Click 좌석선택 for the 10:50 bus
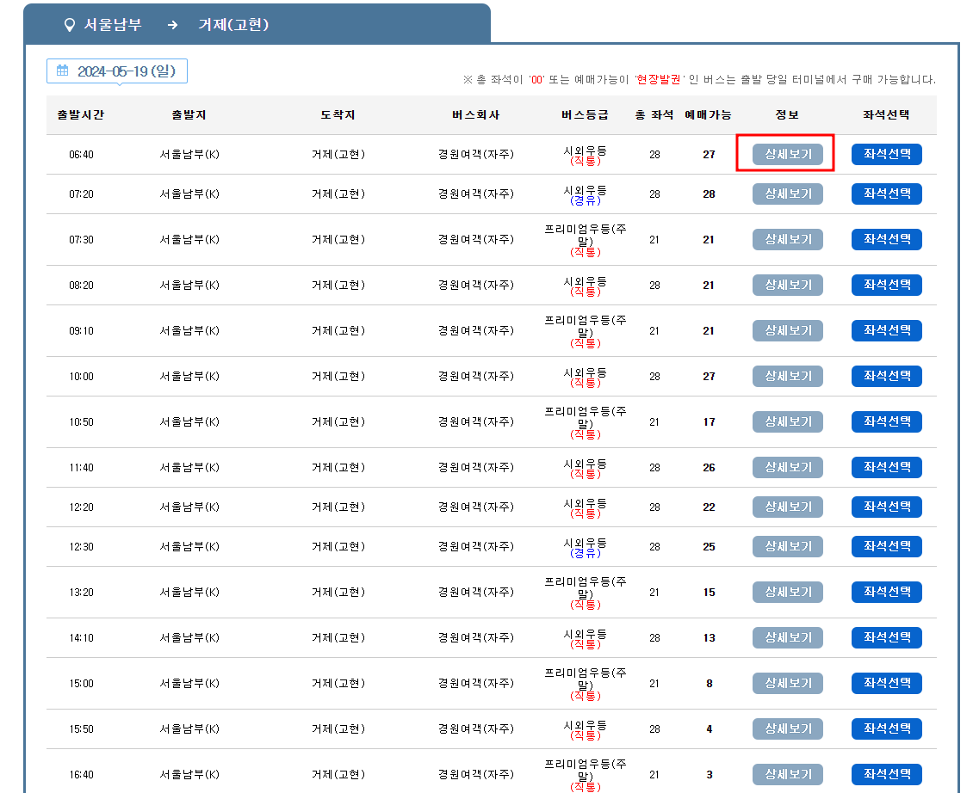This screenshot has width=973, height=793. (887, 421)
